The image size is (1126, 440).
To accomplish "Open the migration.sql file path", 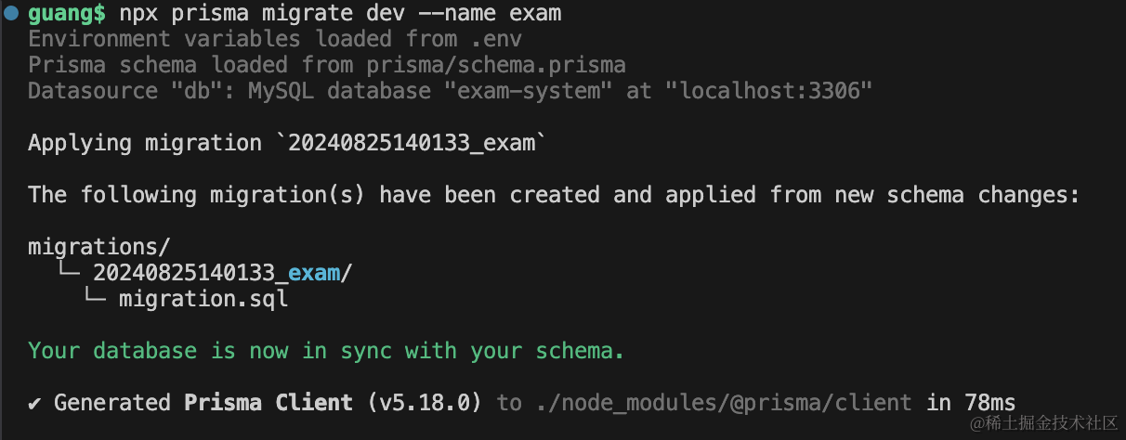I will click(203, 299).
